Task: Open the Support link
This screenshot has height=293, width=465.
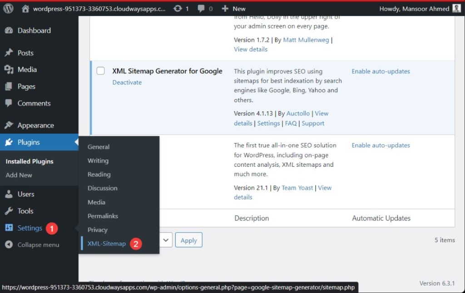Action: click(x=313, y=123)
